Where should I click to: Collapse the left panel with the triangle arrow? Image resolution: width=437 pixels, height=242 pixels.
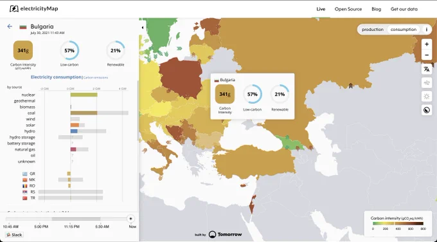click(x=143, y=28)
